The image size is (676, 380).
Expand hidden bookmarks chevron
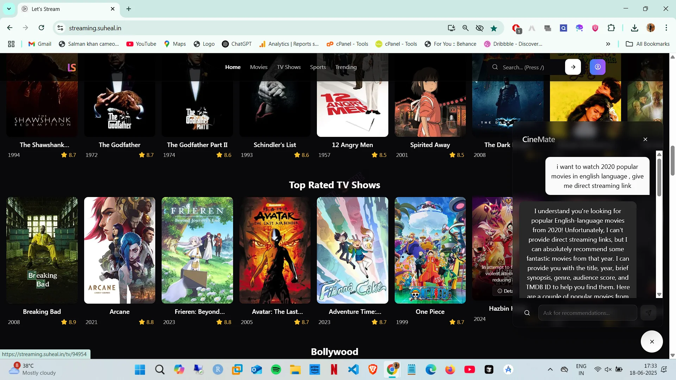click(x=608, y=44)
